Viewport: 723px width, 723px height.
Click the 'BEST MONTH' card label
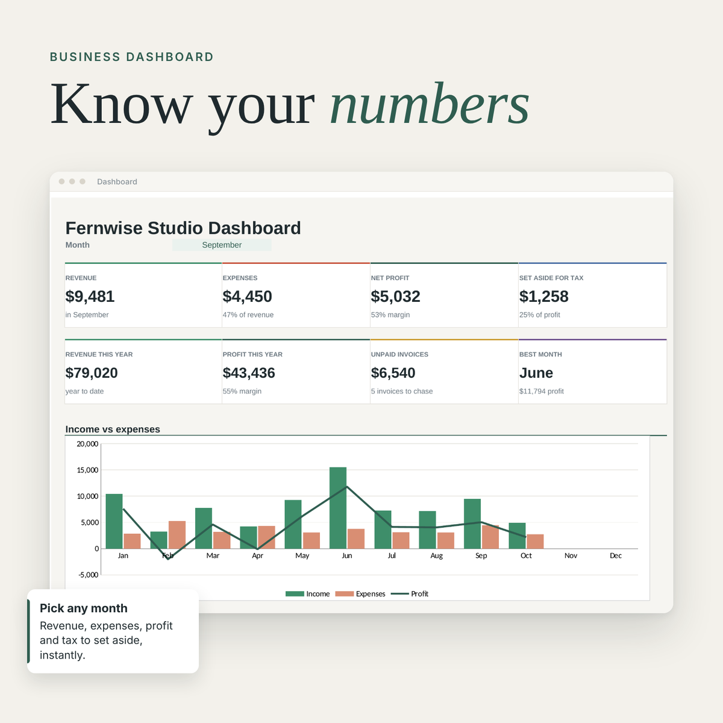[540, 354]
